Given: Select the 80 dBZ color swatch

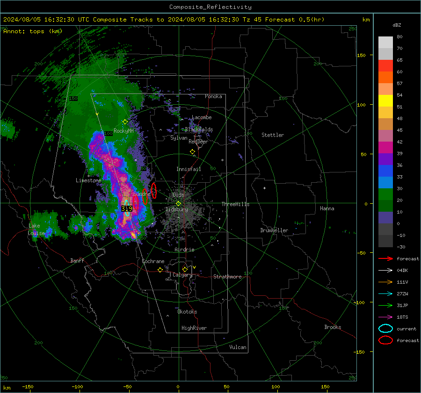Looking at the screenshot, I should click(385, 43).
